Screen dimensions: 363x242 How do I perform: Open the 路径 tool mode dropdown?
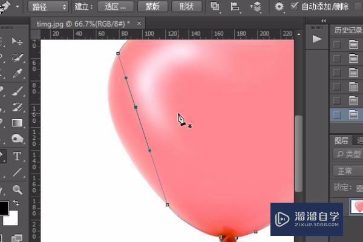point(48,7)
